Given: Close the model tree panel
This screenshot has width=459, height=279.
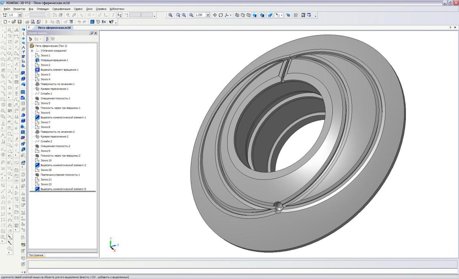Looking at the screenshot, I should click(96, 33).
